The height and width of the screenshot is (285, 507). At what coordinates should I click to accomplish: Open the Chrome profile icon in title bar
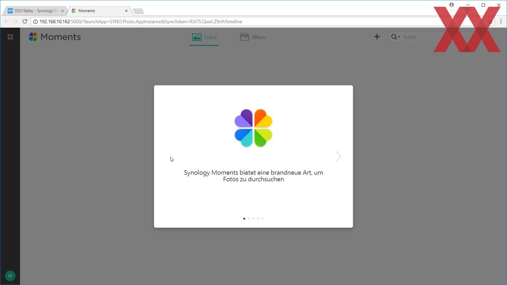[451, 5]
